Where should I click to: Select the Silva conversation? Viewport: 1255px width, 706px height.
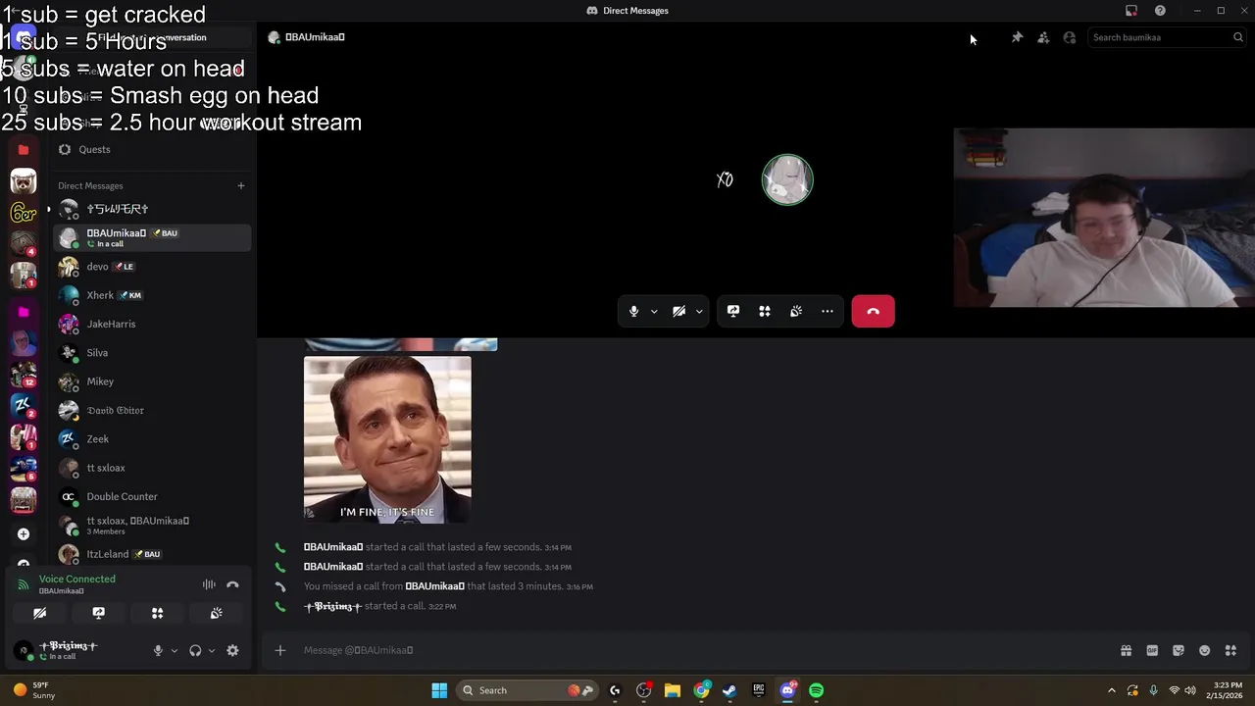[152, 353]
